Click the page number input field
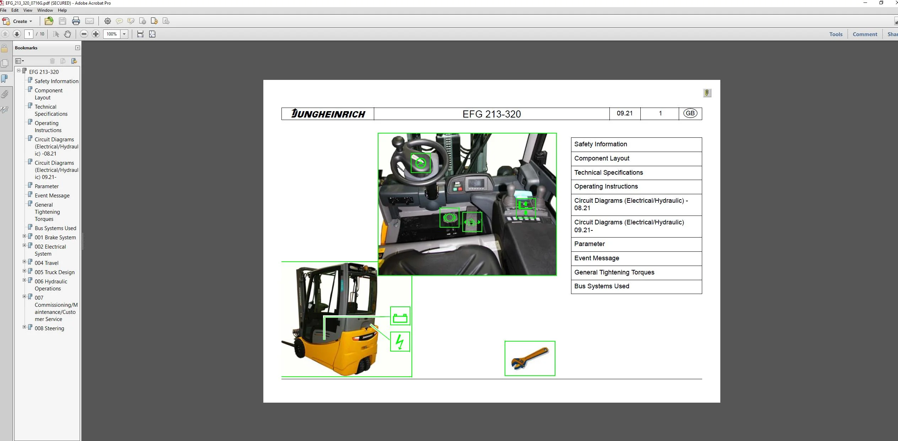The image size is (898, 441). 29,34
